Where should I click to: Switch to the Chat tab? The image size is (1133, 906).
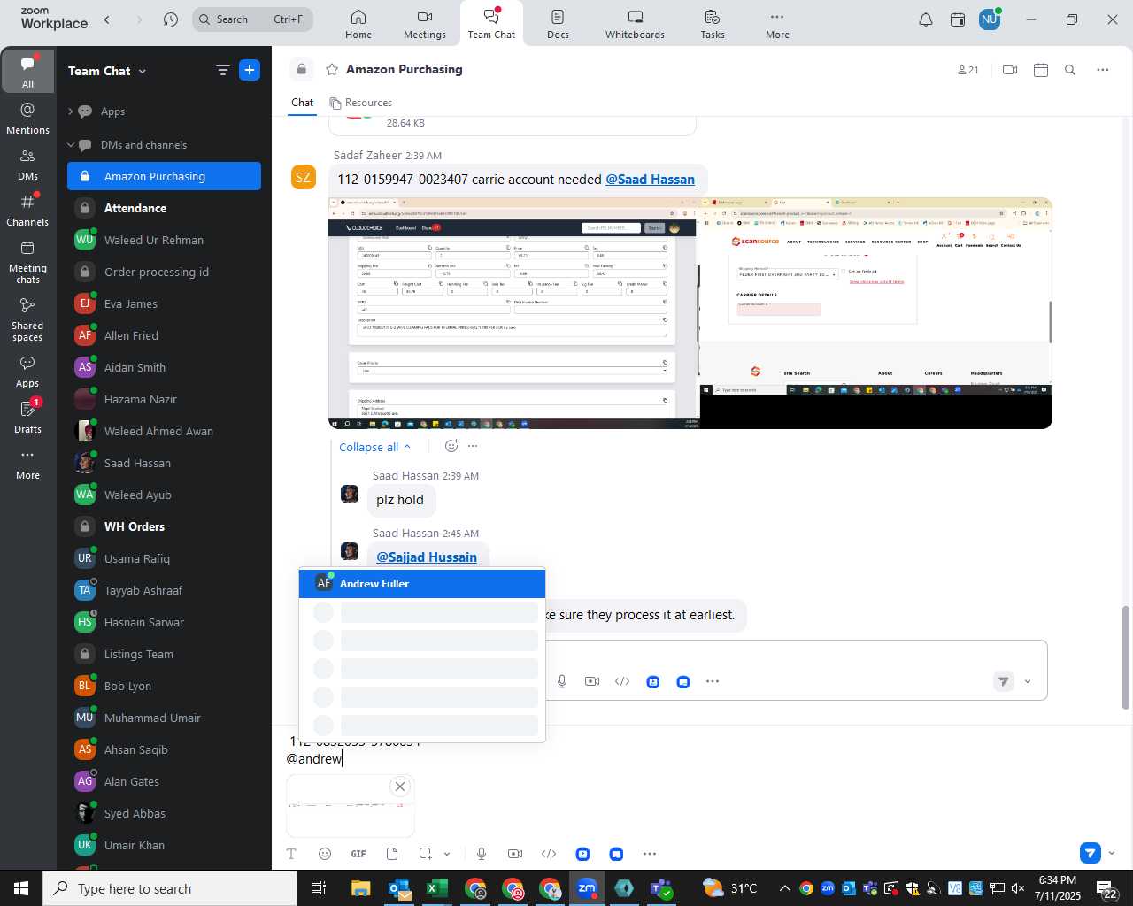click(x=303, y=103)
